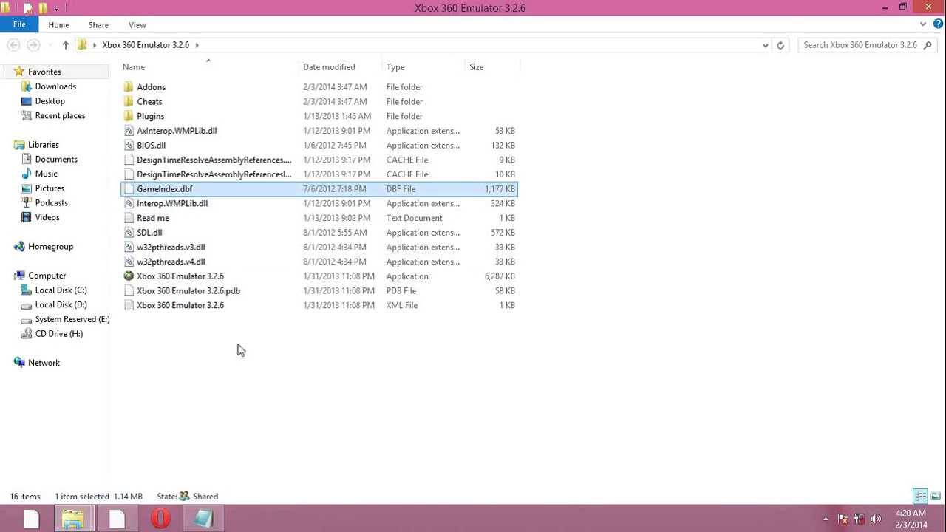Screen dimensions: 946x532
Task: Click the search magnifier icon
Action: [929, 45]
